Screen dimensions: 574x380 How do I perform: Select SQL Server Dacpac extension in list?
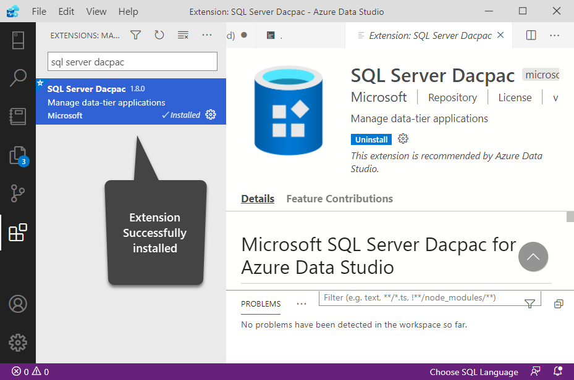[124, 102]
